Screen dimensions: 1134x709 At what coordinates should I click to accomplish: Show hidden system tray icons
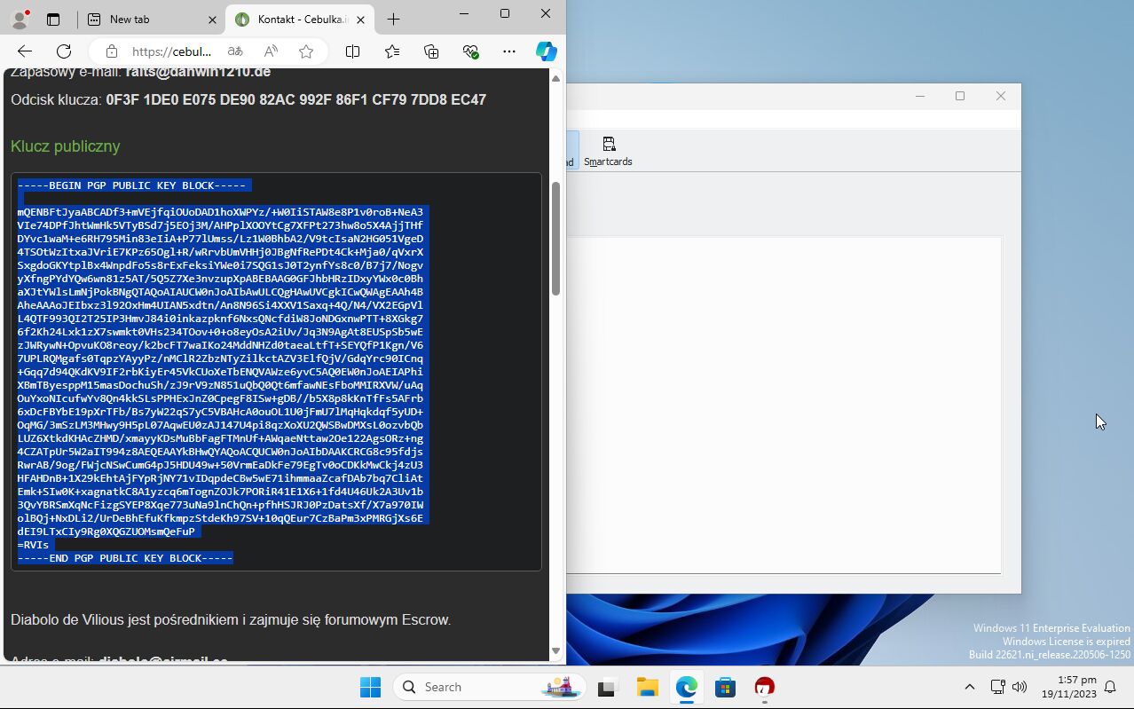969,687
